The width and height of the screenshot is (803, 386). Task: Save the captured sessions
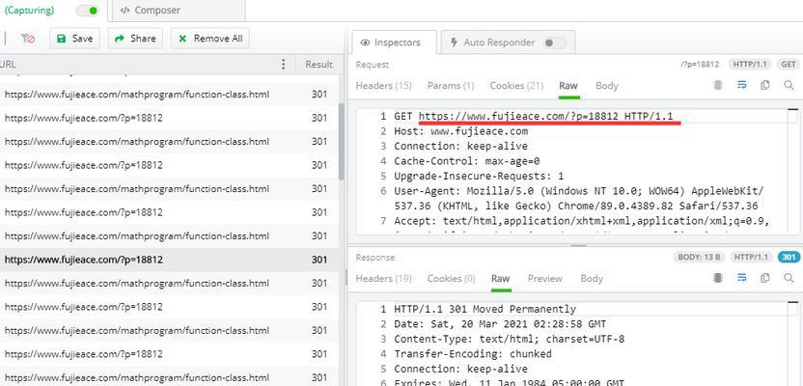click(x=74, y=39)
